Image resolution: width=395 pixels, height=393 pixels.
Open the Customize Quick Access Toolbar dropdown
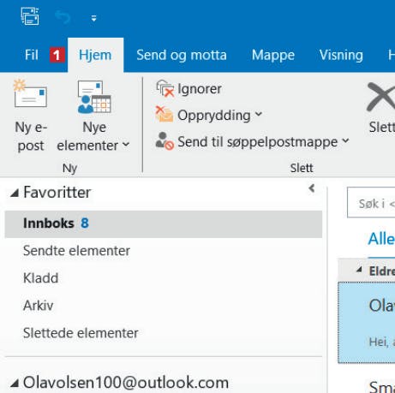(93, 19)
